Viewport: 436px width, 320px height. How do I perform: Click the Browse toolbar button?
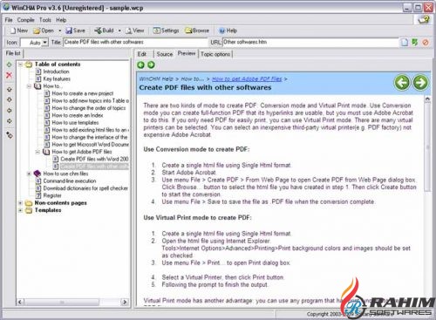pos(197,31)
